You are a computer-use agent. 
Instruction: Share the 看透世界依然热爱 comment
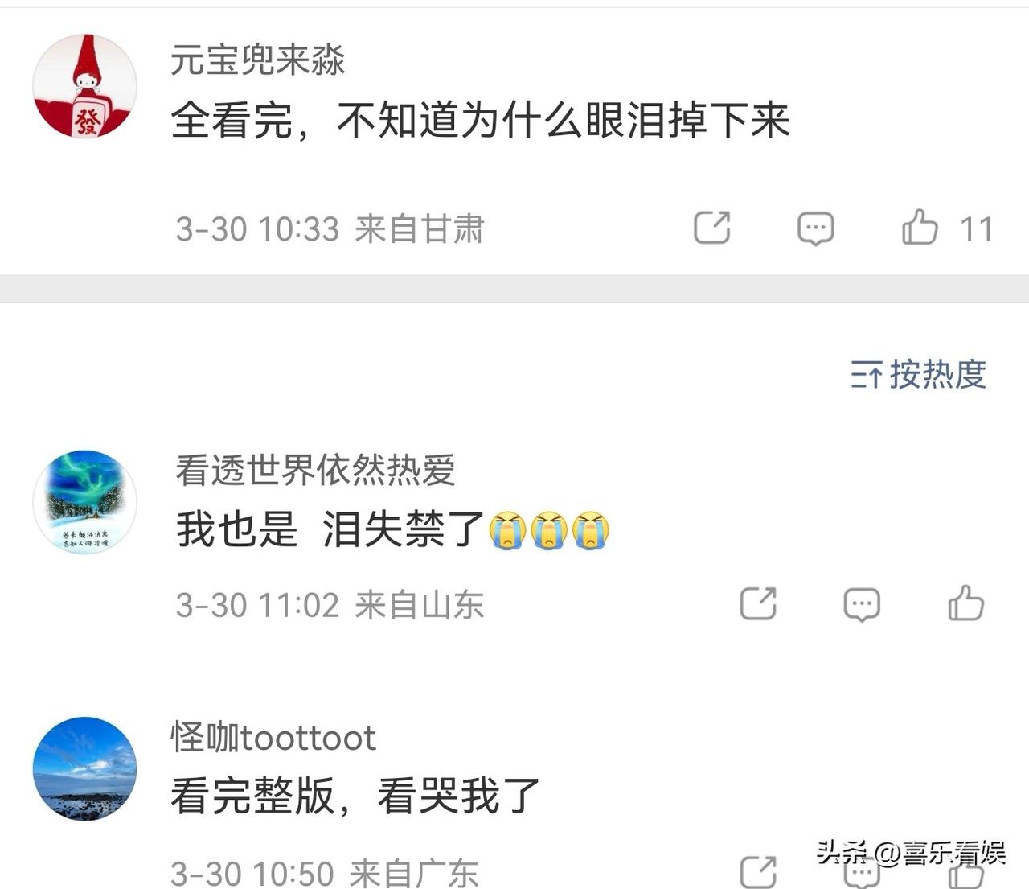click(758, 603)
